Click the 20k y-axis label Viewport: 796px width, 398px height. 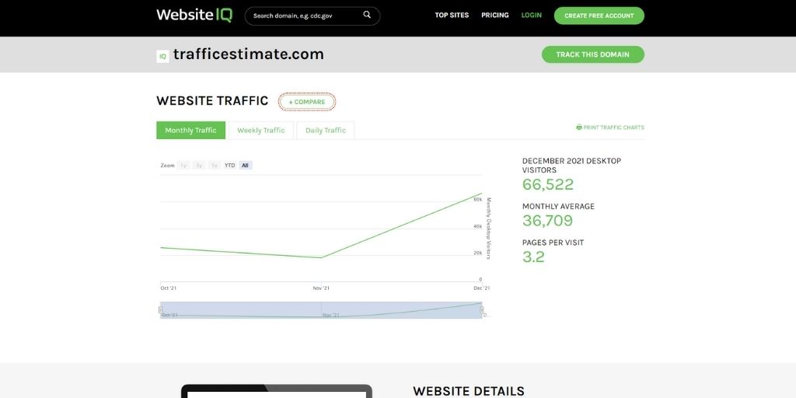[478, 253]
